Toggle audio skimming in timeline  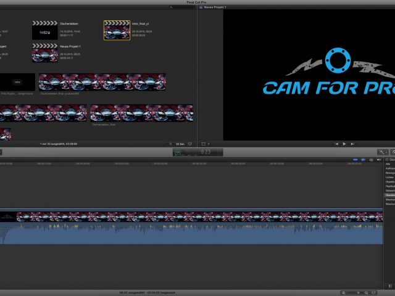click(x=363, y=160)
